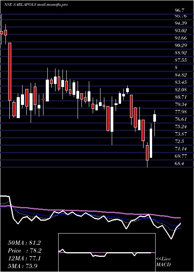Select the 82.08 price axis label

[181, 90]
